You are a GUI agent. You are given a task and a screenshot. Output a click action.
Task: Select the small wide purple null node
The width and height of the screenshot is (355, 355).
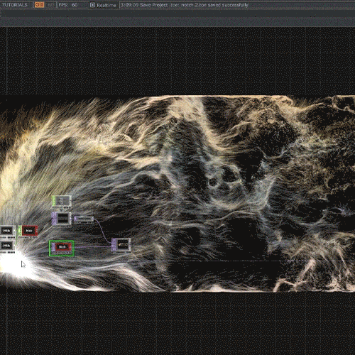[84, 219]
